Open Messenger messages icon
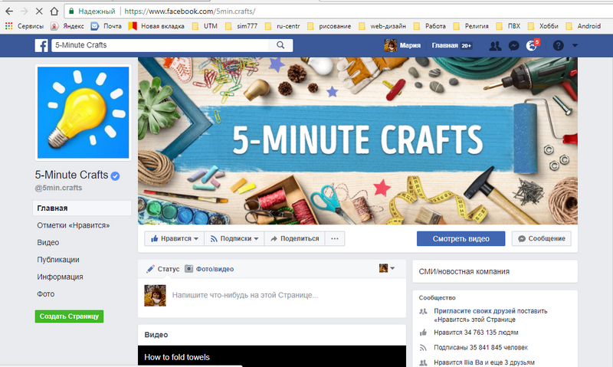613x367 pixels. coord(513,46)
